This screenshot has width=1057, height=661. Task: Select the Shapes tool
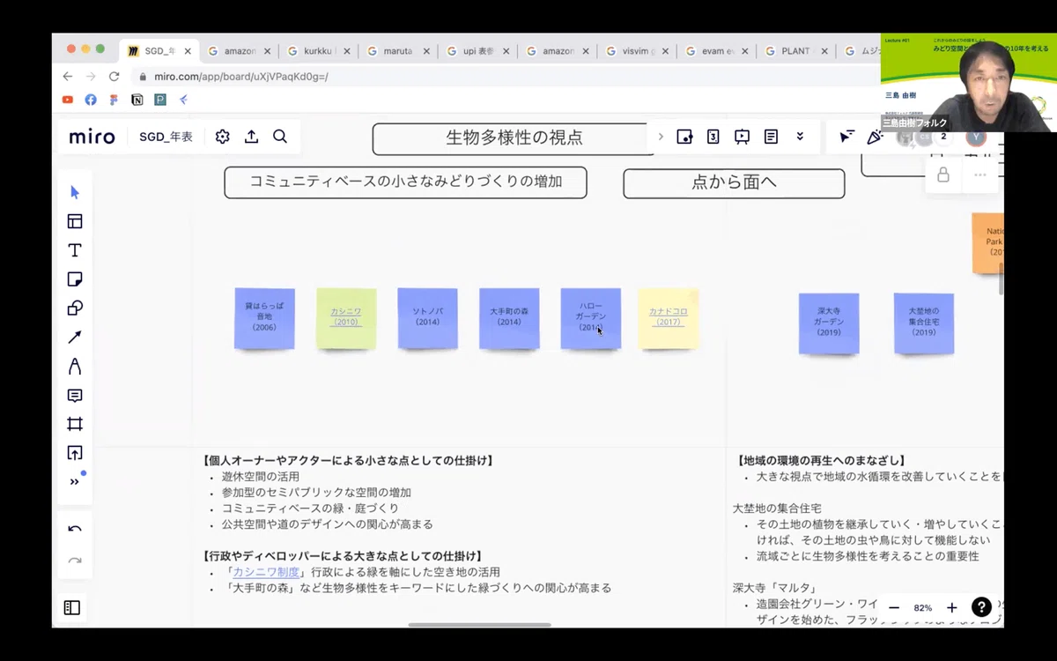tap(75, 308)
